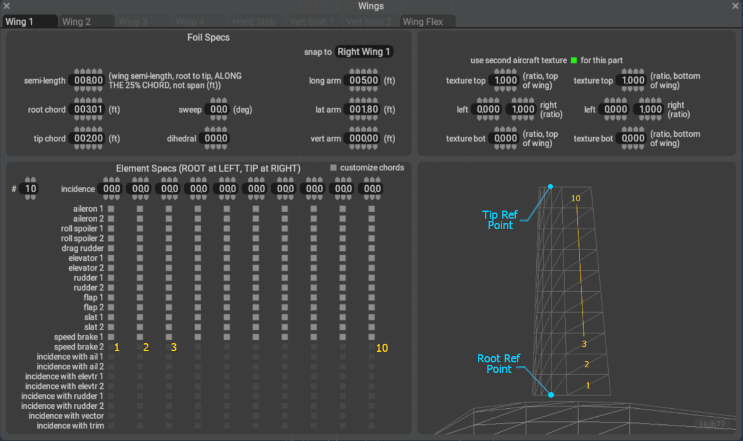Enable flap 1 on the last element column

372,297
